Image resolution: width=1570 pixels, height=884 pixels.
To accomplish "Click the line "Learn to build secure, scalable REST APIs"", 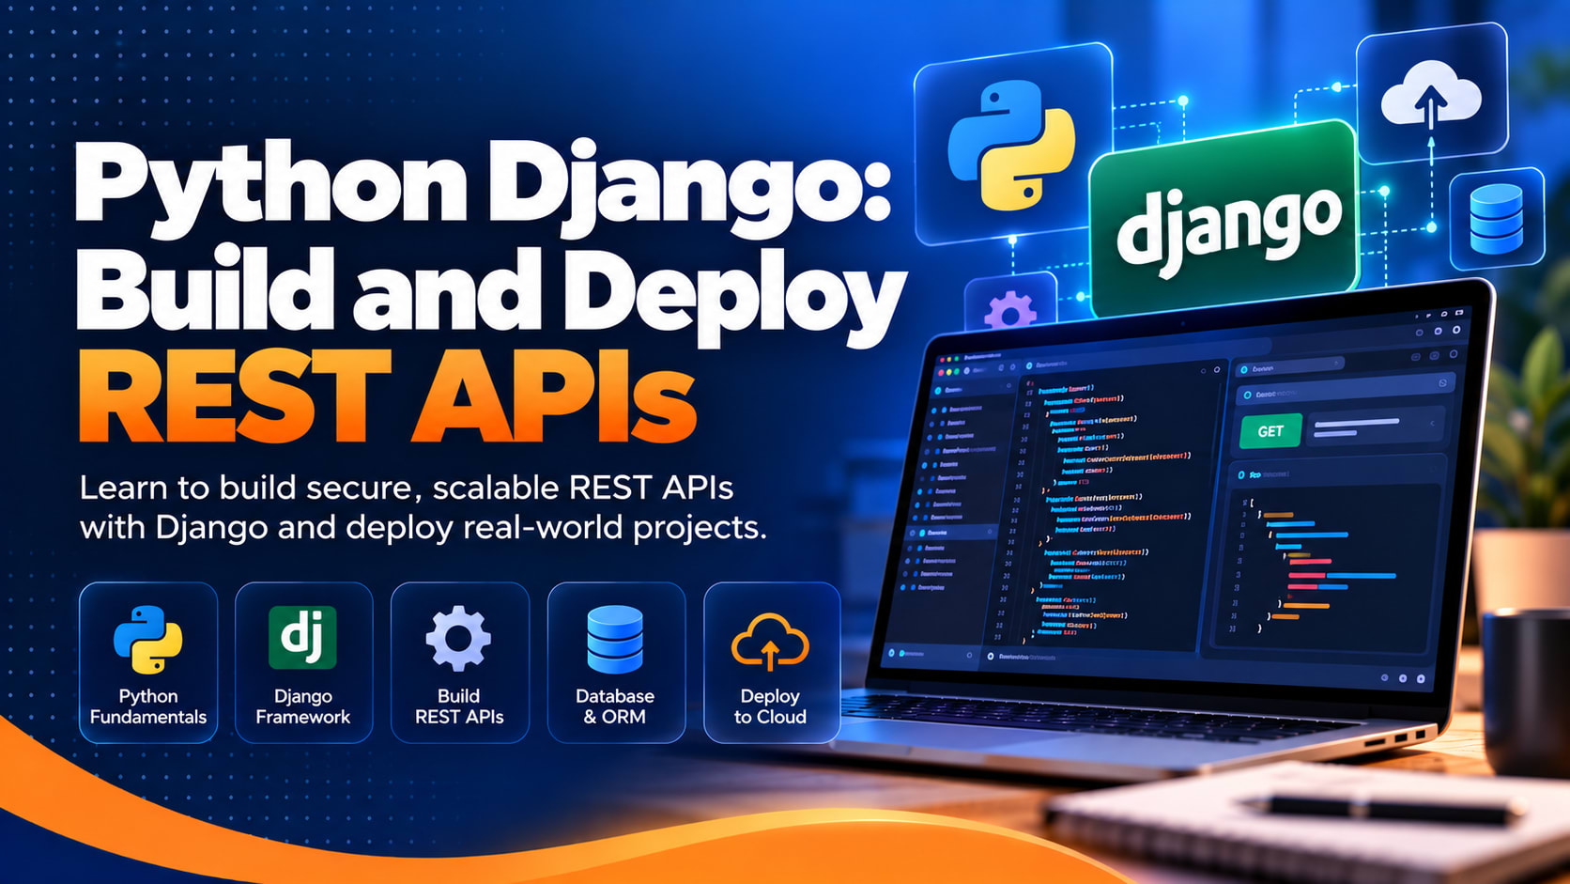I will 407,488.
